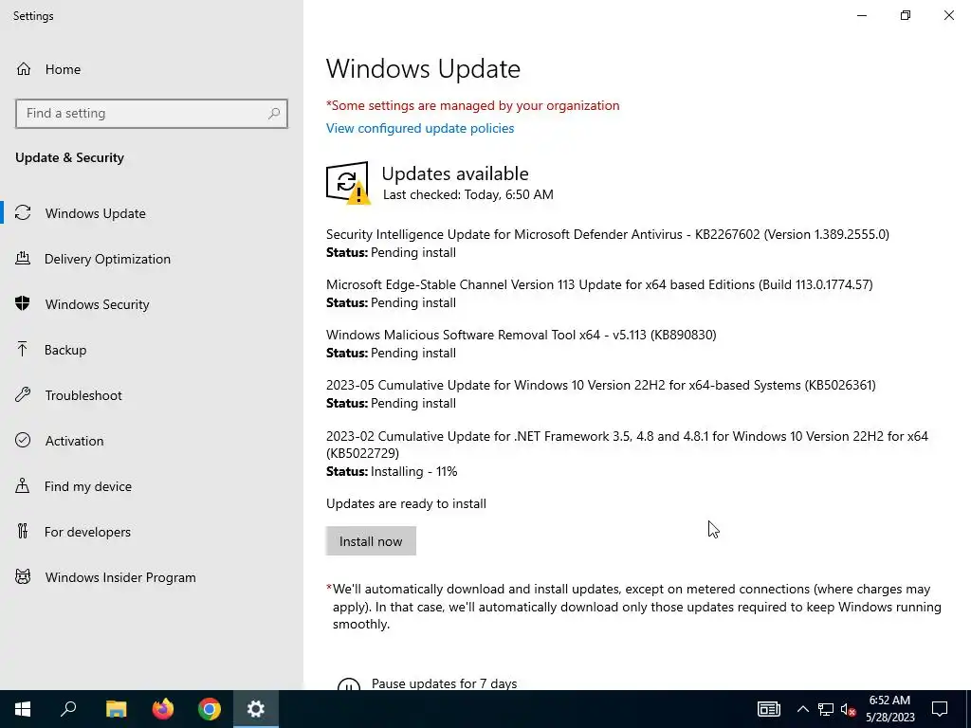Open the Activation section
Image resolution: width=971 pixels, height=728 pixels.
click(152, 440)
